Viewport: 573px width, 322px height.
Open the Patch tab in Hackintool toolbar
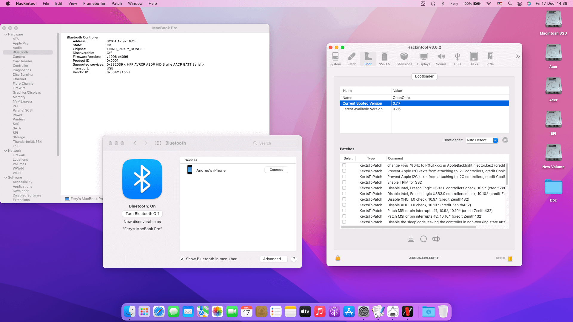click(x=352, y=59)
